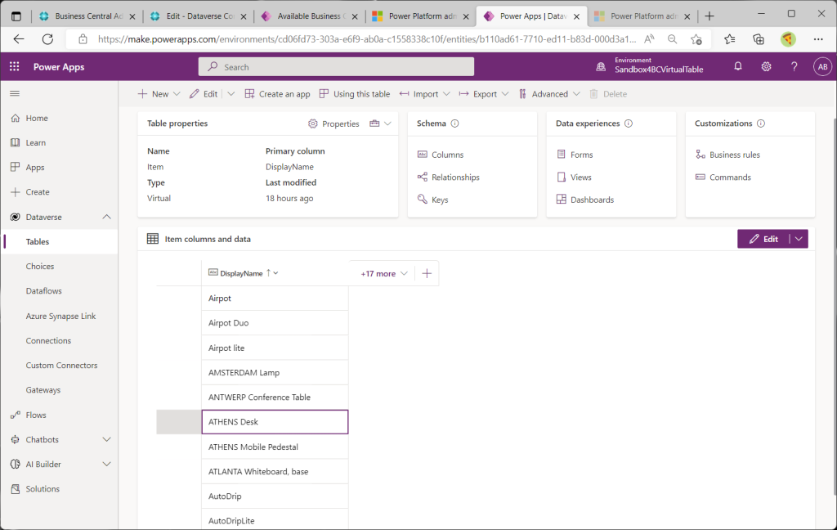Open the AB account profile menu
Screen dimensions: 837x530
tap(822, 67)
